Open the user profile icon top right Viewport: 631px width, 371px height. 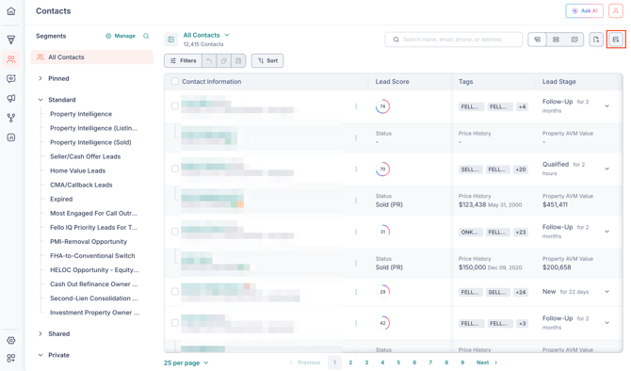(x=616, y=11)
